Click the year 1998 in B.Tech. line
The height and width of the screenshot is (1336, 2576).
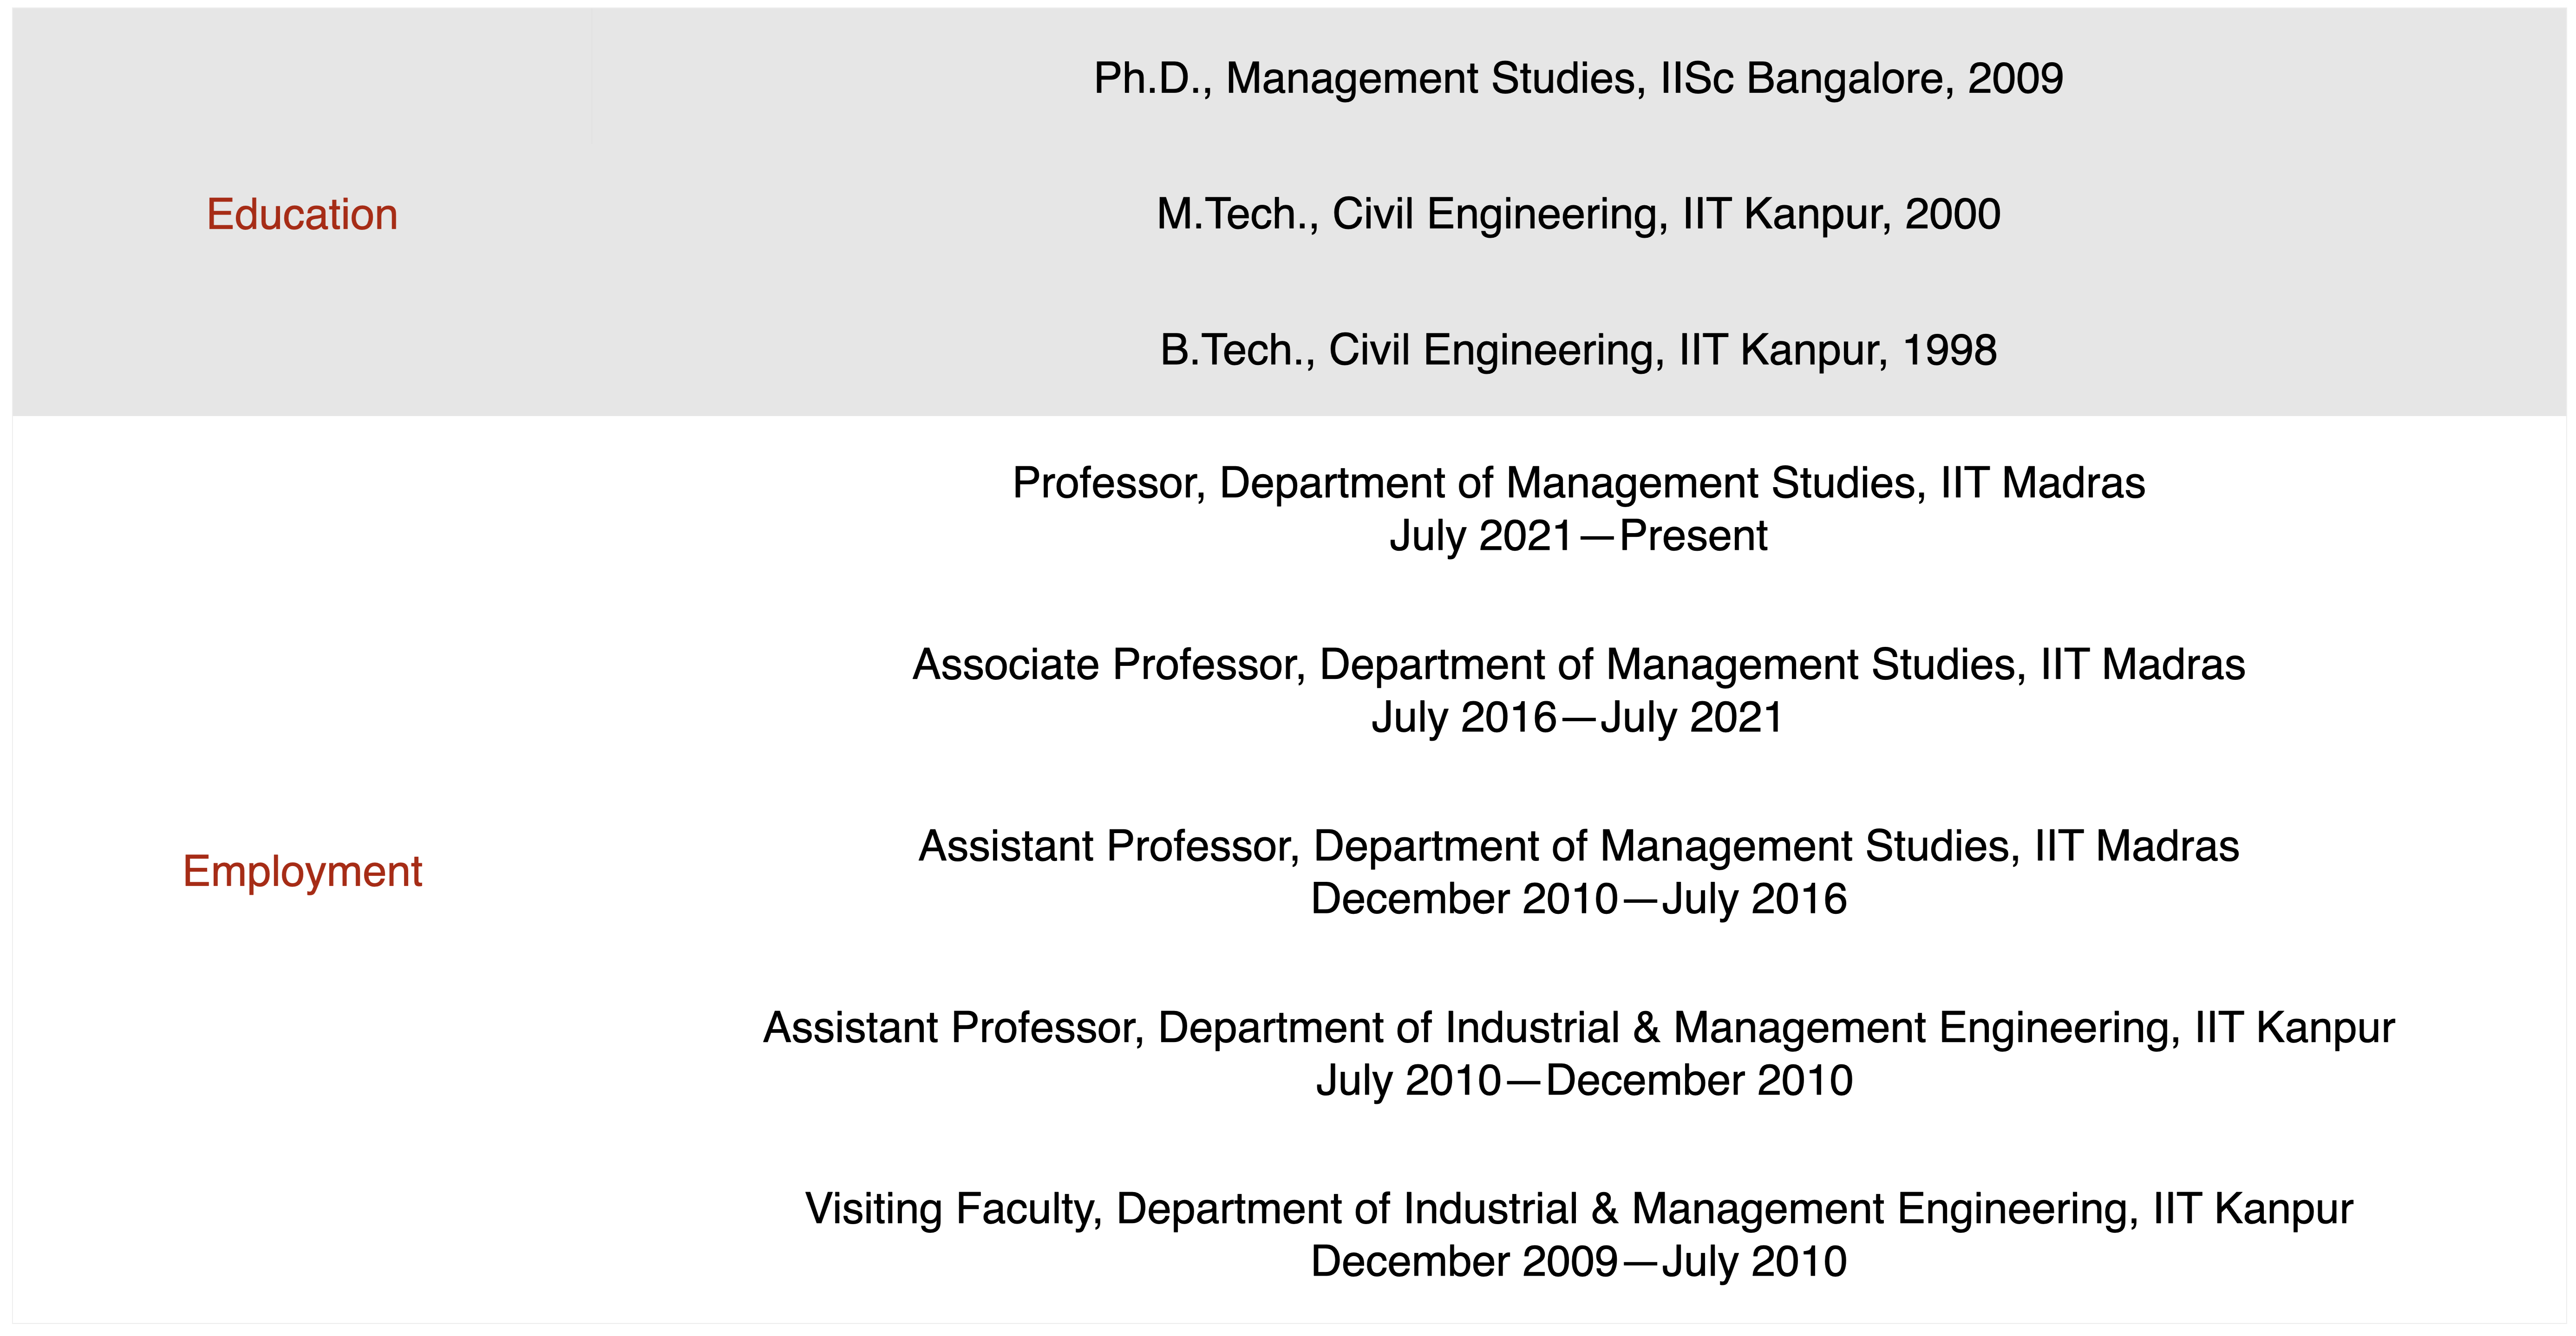[1949, 351]
